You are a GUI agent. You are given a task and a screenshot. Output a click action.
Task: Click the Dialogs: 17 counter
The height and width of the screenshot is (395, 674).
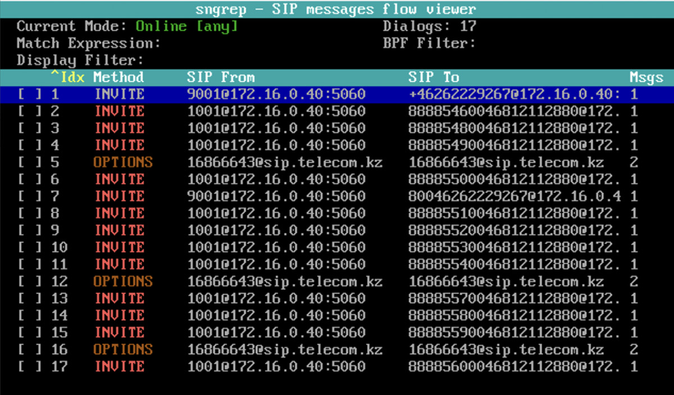pos(429,26)
